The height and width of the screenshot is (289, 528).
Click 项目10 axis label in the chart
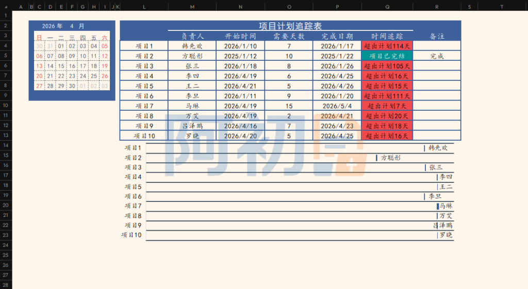tap(131, 235)
